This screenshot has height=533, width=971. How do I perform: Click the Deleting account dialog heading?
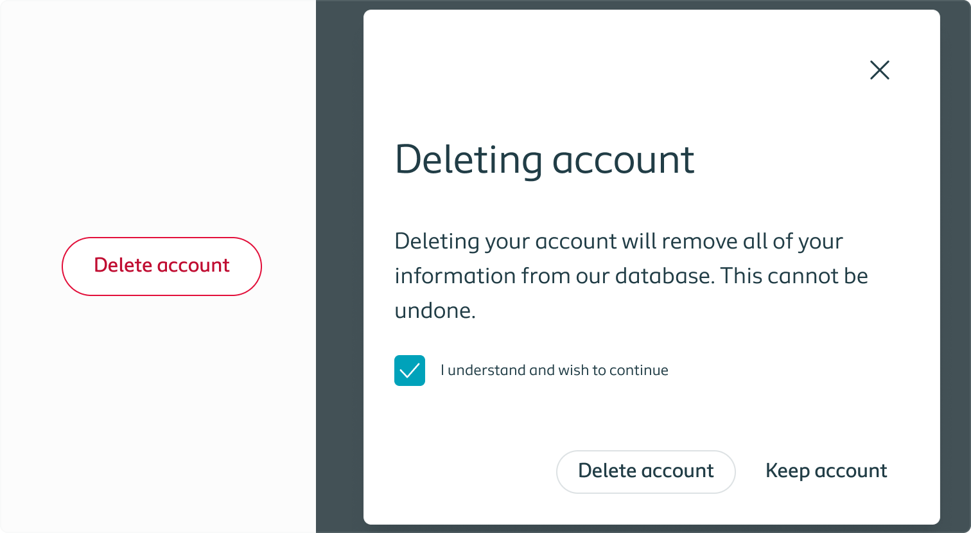pyautogui.click(x=545, y=159)
